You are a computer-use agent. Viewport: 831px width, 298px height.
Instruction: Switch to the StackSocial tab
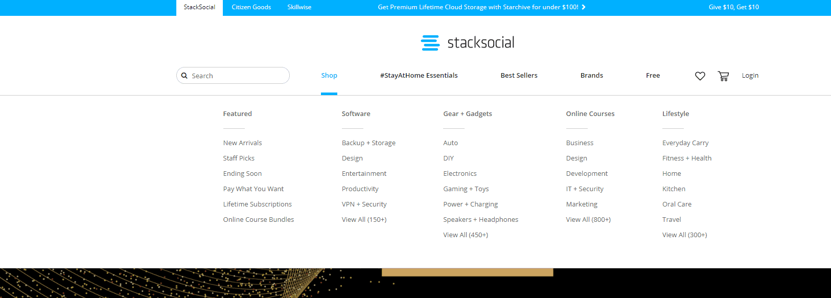(199, 8)
